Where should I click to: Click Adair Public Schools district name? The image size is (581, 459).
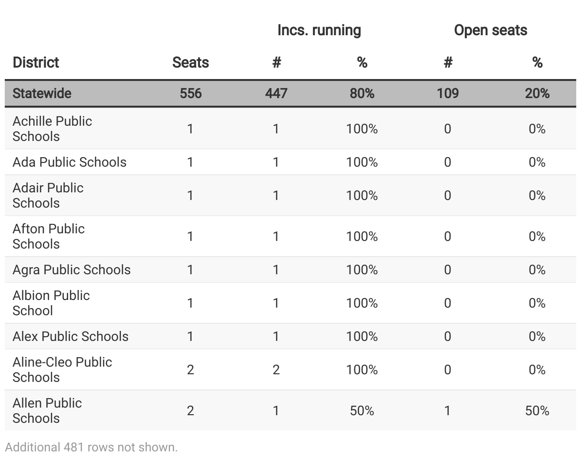click(x=48, y=195)
